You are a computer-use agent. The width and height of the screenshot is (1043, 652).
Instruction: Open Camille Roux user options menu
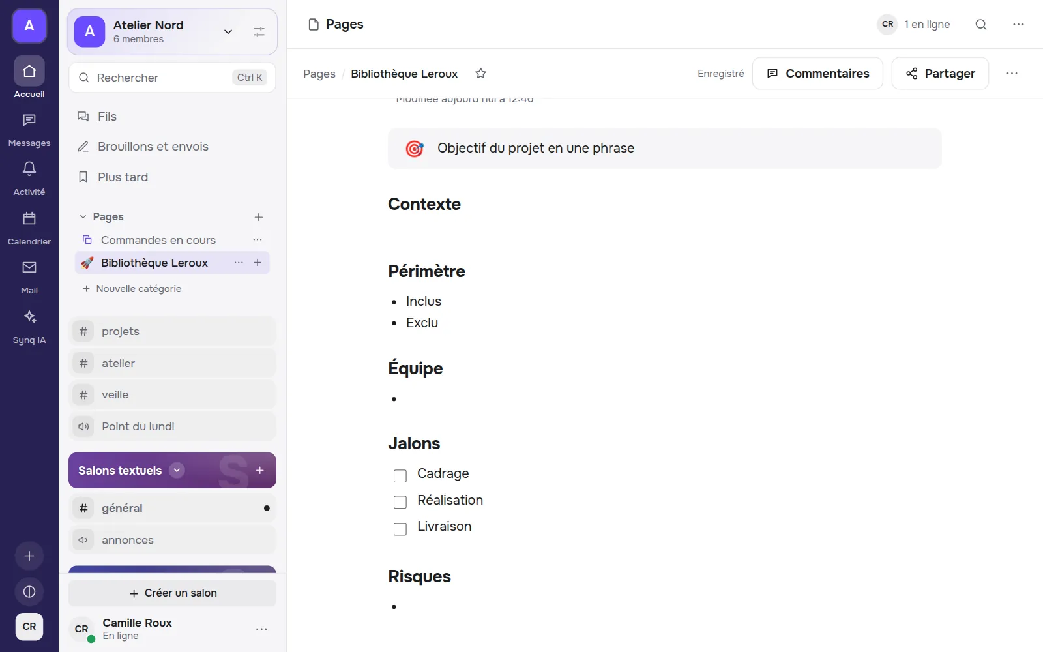(261, 629)
